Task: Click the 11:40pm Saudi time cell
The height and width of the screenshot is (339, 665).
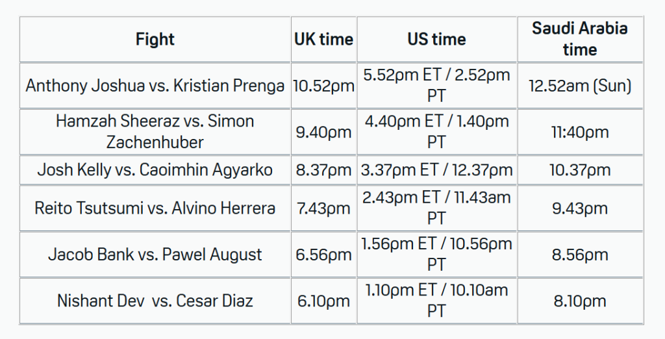Action: pos(580,132)
